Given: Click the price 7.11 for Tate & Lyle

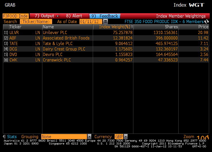Looking at the screenshot, I should pyautogui.click(x=204, y=44).
